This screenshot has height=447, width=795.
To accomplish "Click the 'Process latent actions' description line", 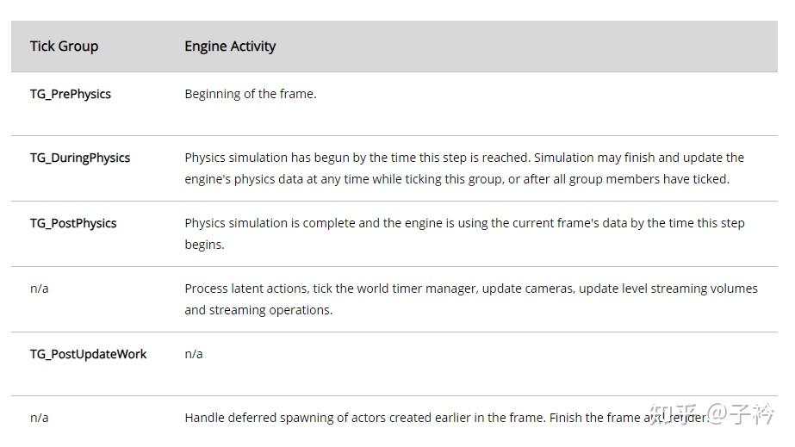I will coord(470,289).
